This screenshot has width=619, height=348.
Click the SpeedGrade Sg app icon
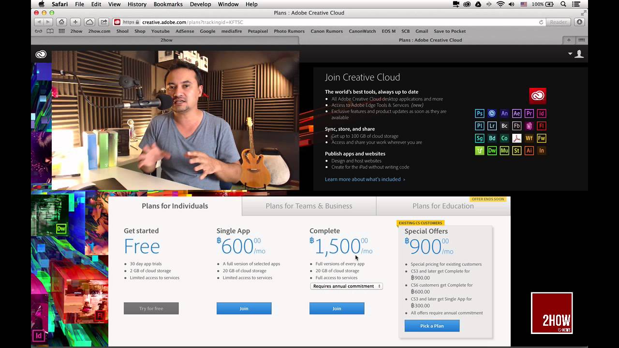[x=479, y=138]
